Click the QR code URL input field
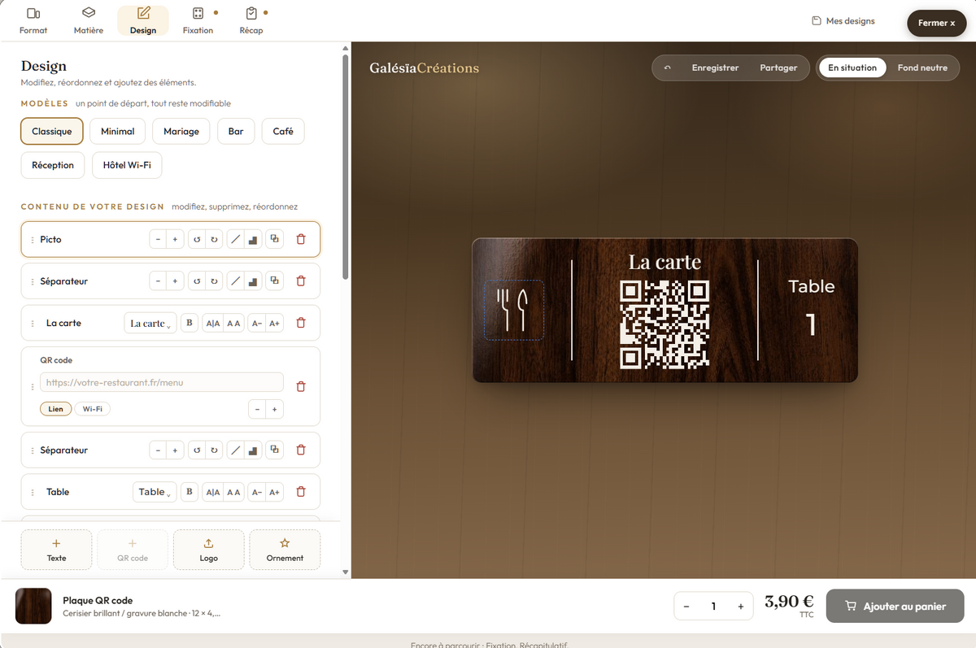 pos(162,382)
